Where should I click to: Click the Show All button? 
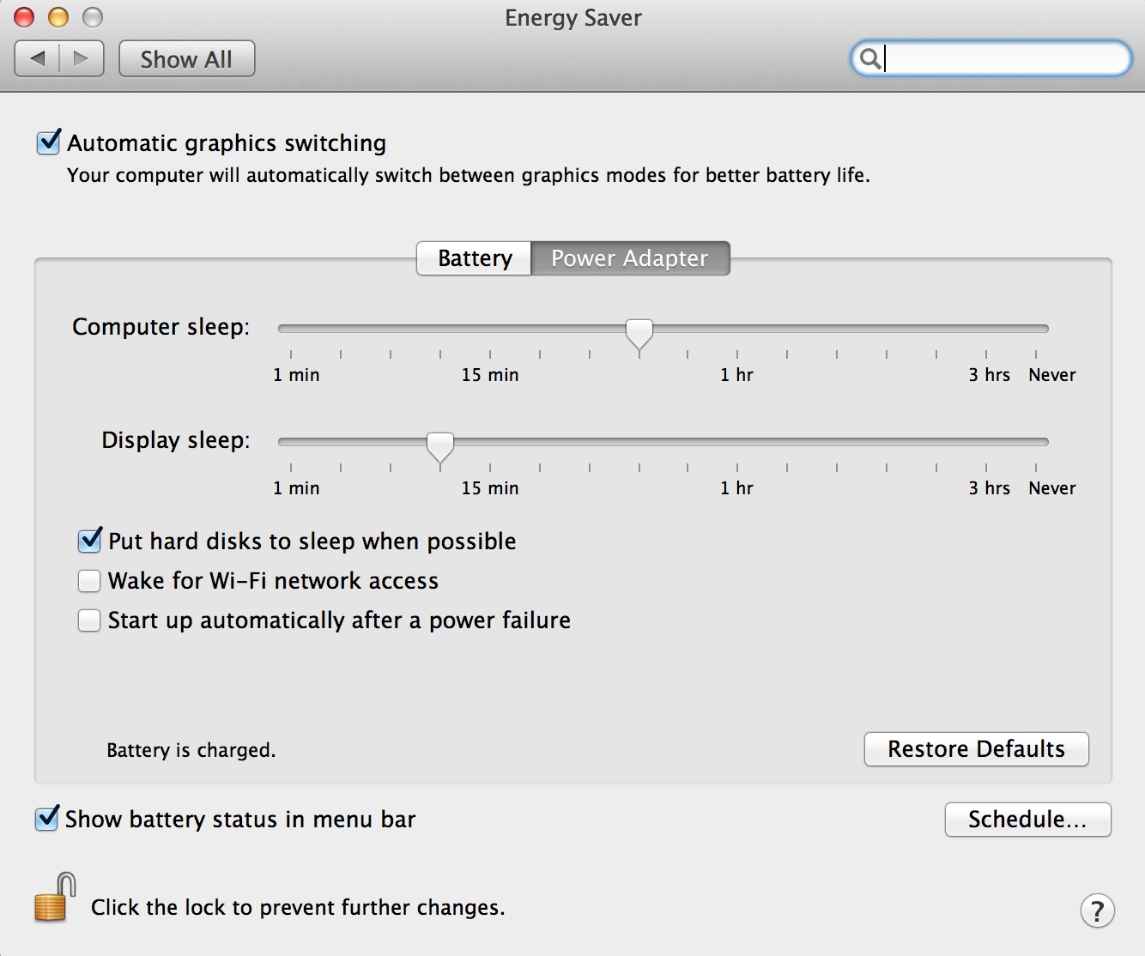(186, 59)
